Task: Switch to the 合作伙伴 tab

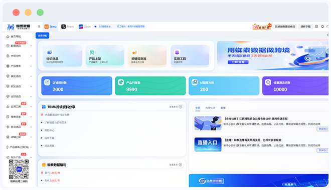Action: [210, 108]
